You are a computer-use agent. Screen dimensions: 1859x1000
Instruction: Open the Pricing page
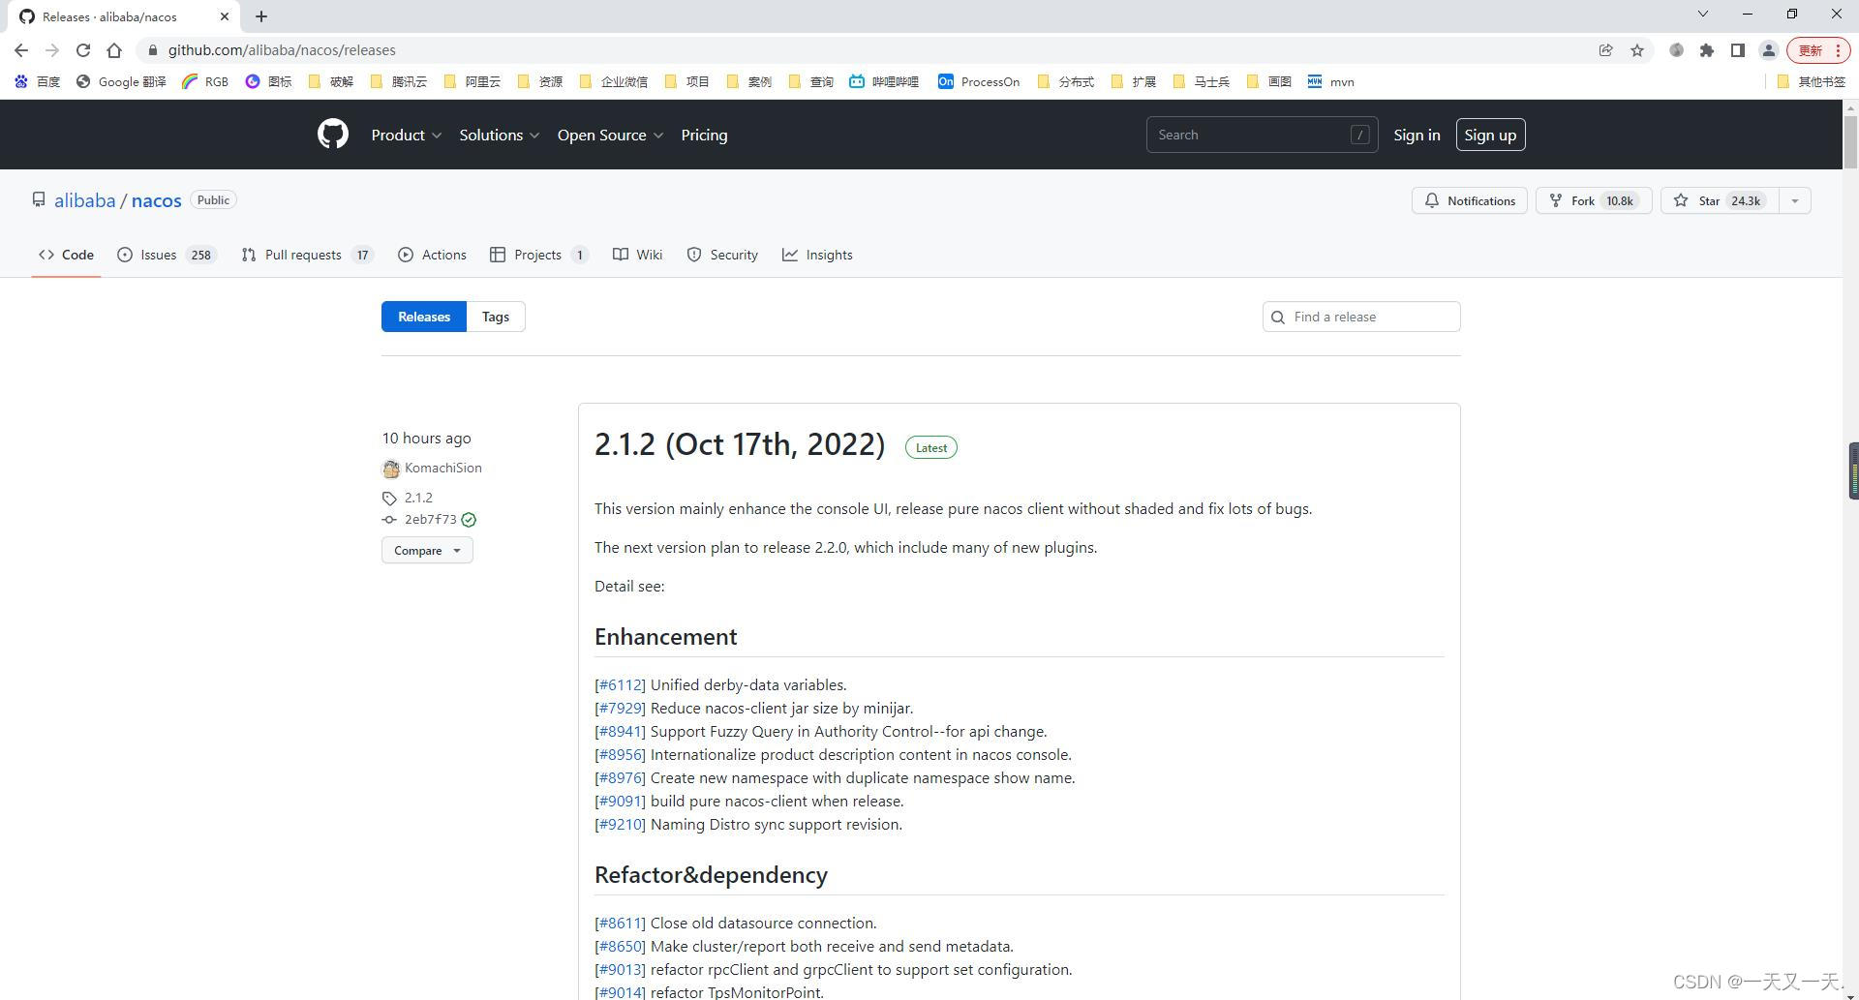click(704, 135)
